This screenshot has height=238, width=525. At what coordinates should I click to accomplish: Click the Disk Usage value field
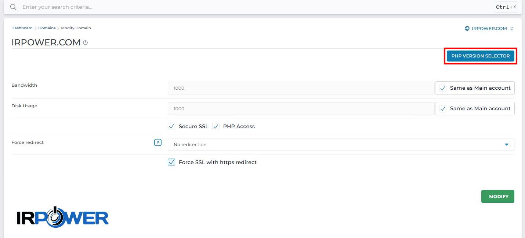(301, 109)
